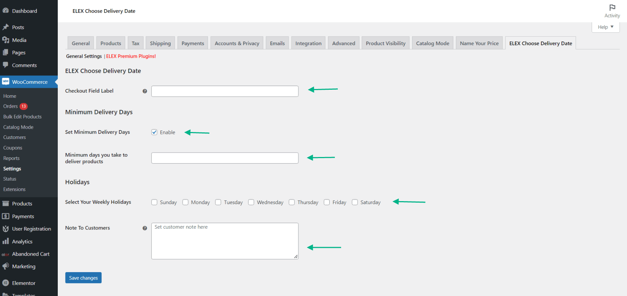627x296 pixels.
Task: Click the Analytics bar chart icon
Action: [6, 241]
